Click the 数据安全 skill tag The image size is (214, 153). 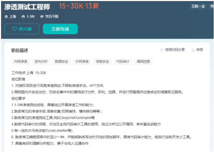coord(61,62)
